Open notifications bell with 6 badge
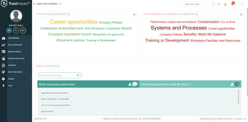The image size is (248, 122). [233, 4]
